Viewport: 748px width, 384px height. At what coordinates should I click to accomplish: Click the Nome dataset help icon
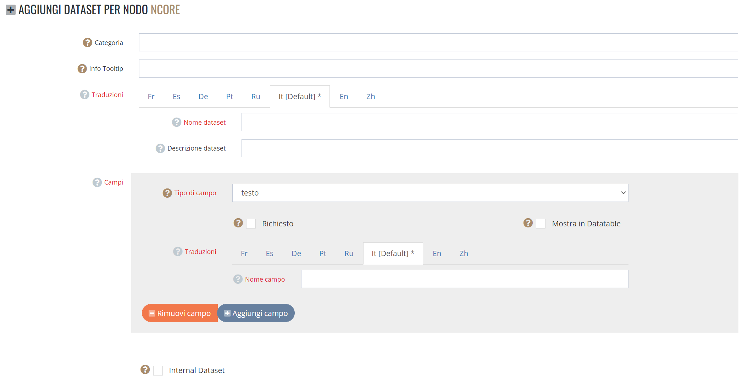click(177, 122)
